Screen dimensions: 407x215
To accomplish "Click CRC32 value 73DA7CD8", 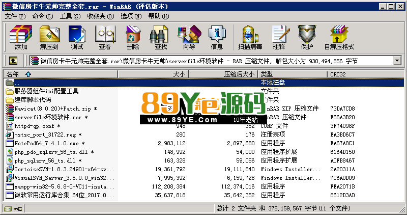I will [x=342, y=109].
